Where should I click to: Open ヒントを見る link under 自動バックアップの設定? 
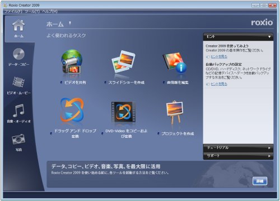(219, 84)
